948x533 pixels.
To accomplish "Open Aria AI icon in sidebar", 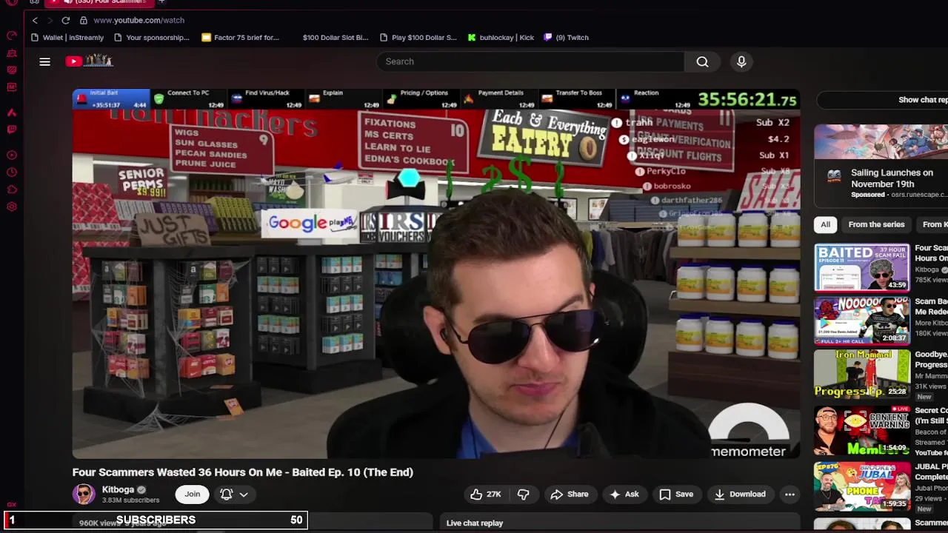I will 12,113.
